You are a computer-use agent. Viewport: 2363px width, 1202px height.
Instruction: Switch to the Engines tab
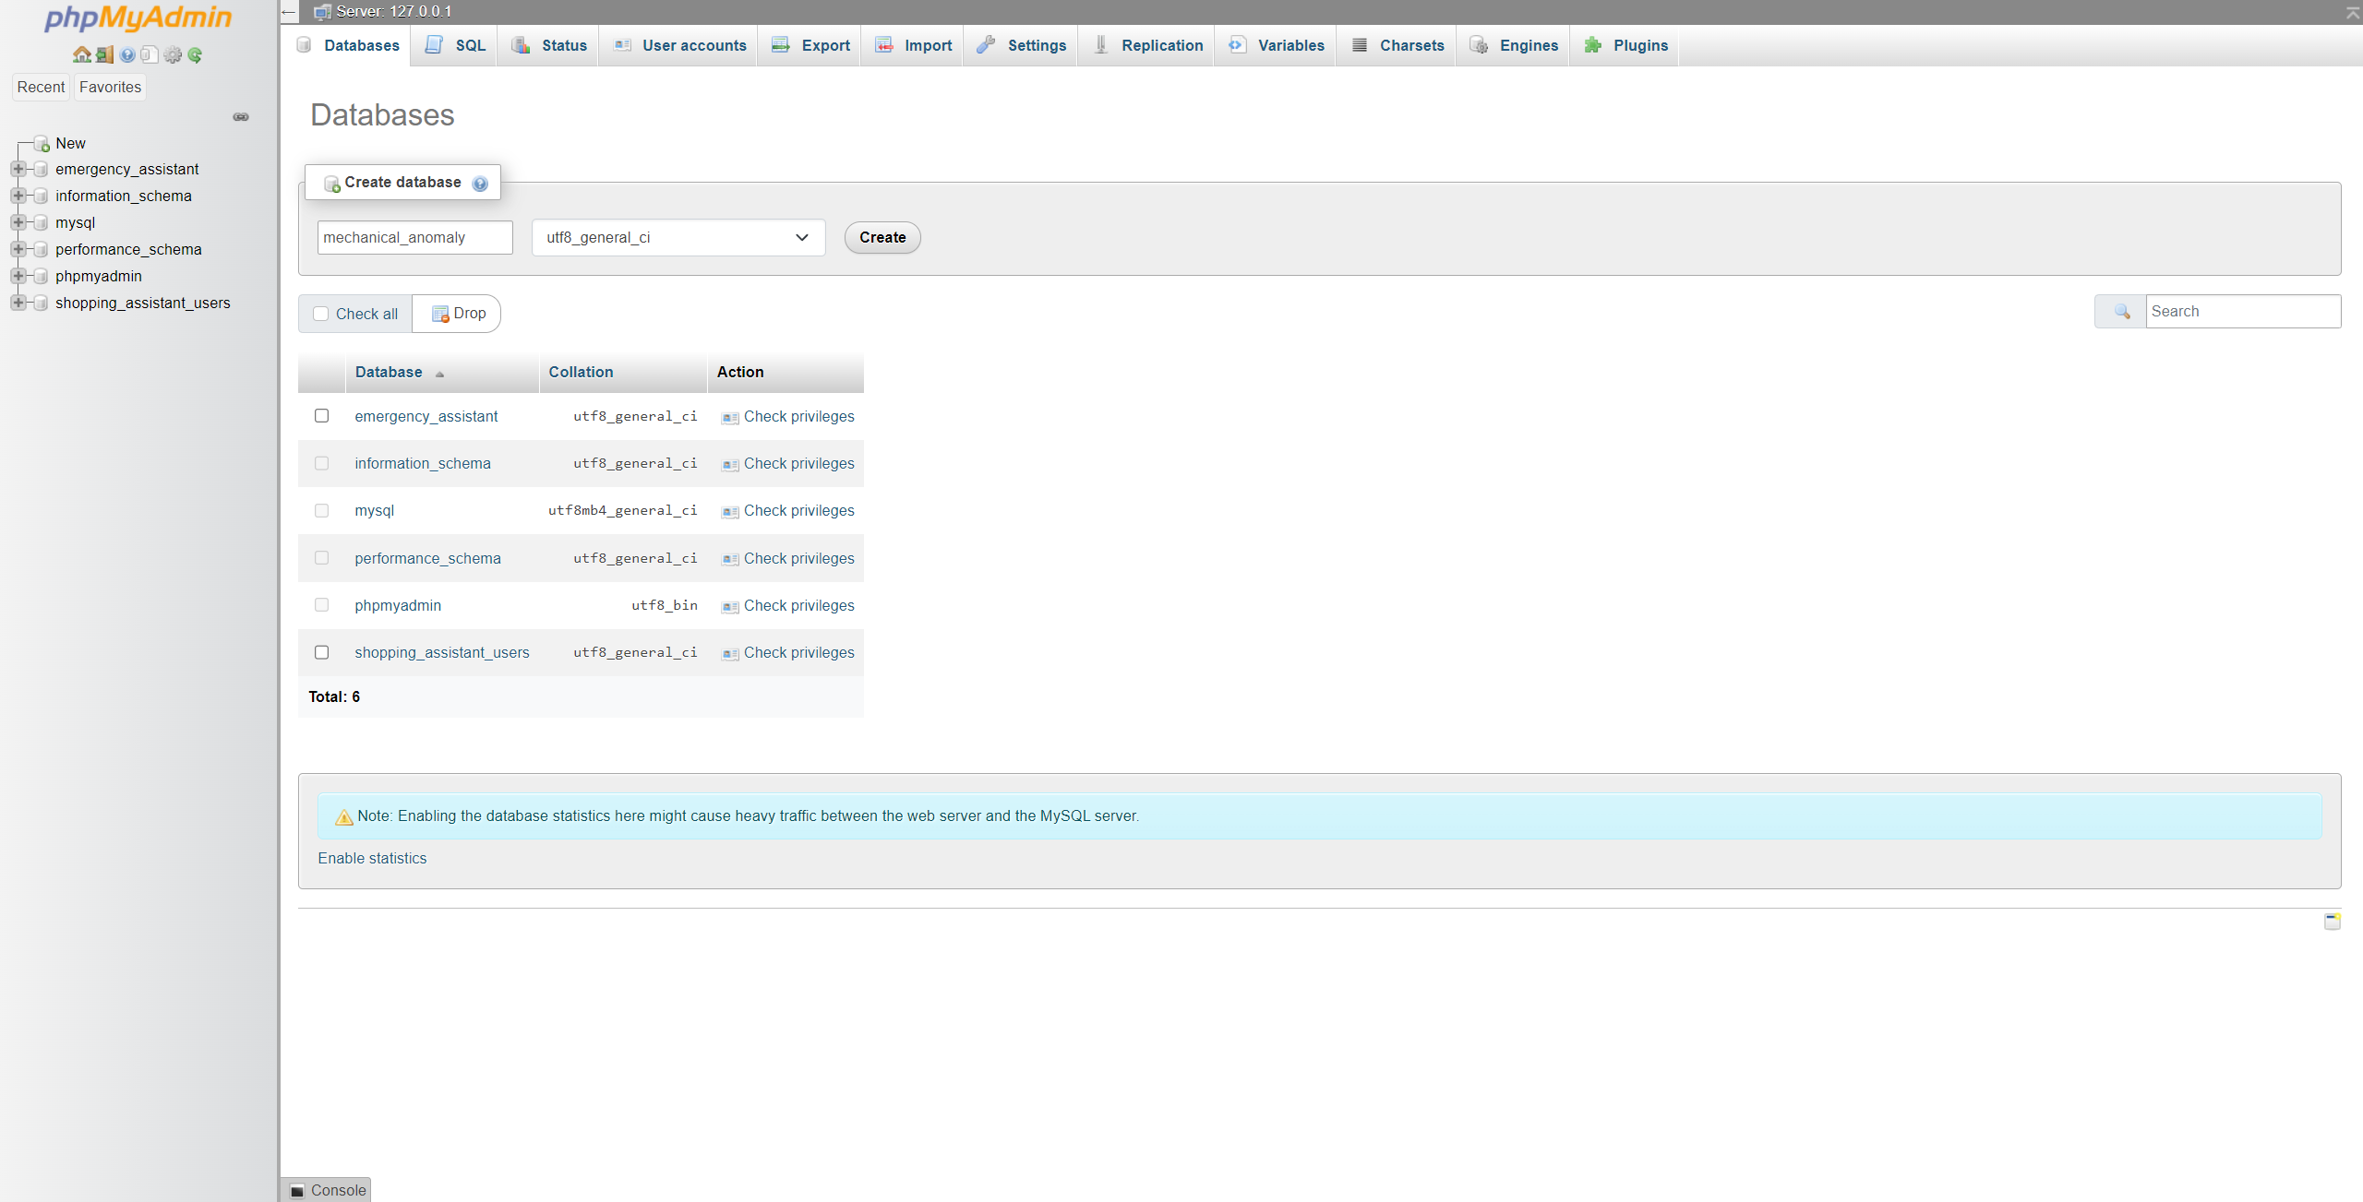click(x=1514, y=45)
